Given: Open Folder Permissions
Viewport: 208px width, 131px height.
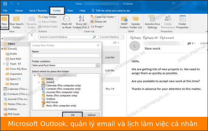Looking at the screenshot, I should coord(168,22).
